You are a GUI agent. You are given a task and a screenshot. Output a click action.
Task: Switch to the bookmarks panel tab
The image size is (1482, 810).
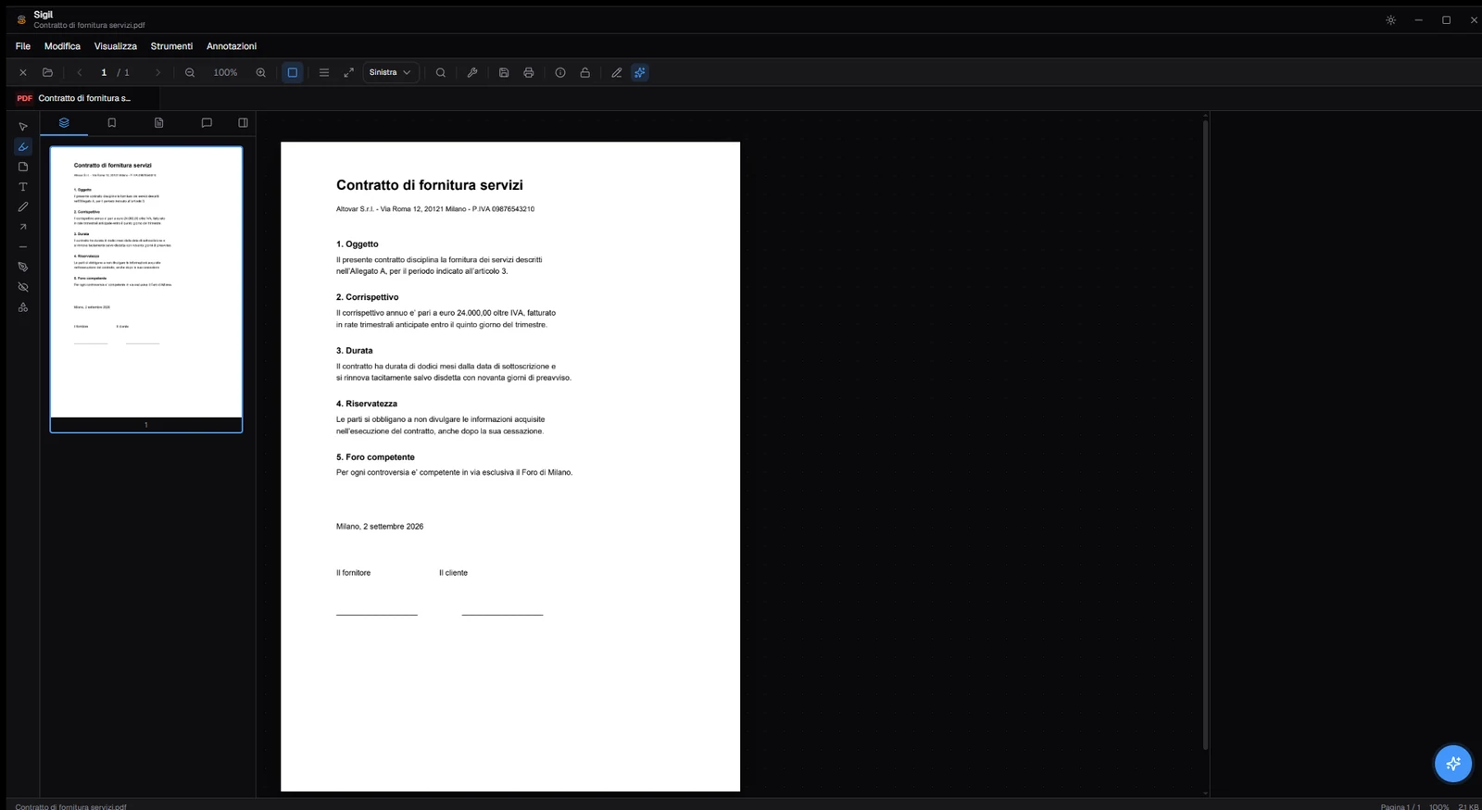click(112, 122)
